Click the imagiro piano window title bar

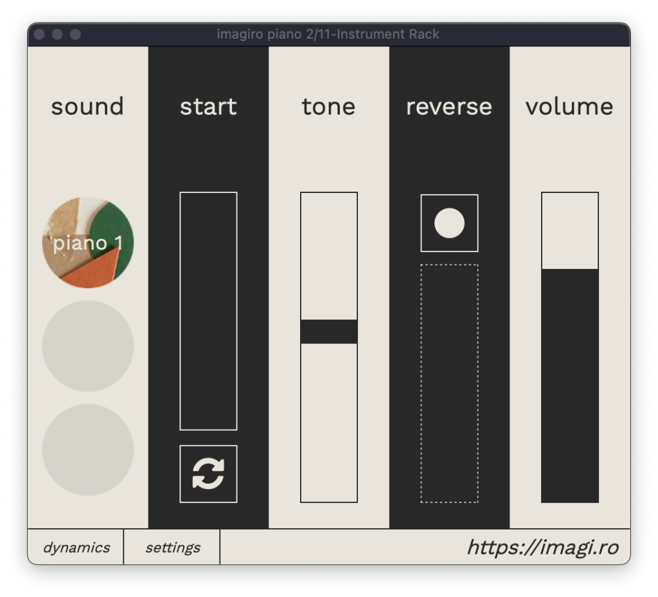point(328,35)
